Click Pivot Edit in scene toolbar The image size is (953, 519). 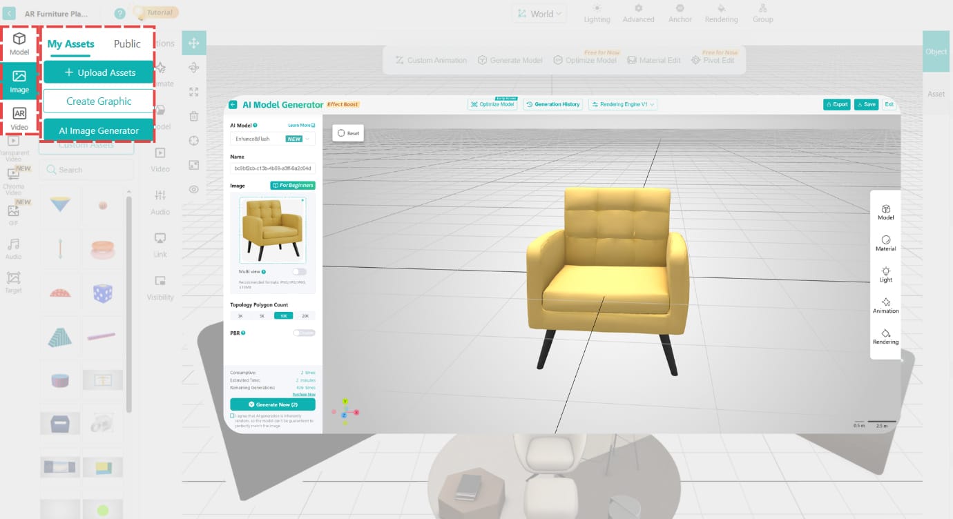point(713,60)
